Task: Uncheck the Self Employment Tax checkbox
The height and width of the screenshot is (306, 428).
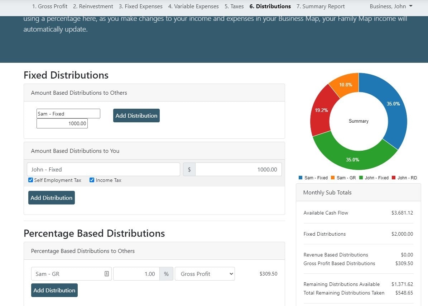Action: pos(31,180)
